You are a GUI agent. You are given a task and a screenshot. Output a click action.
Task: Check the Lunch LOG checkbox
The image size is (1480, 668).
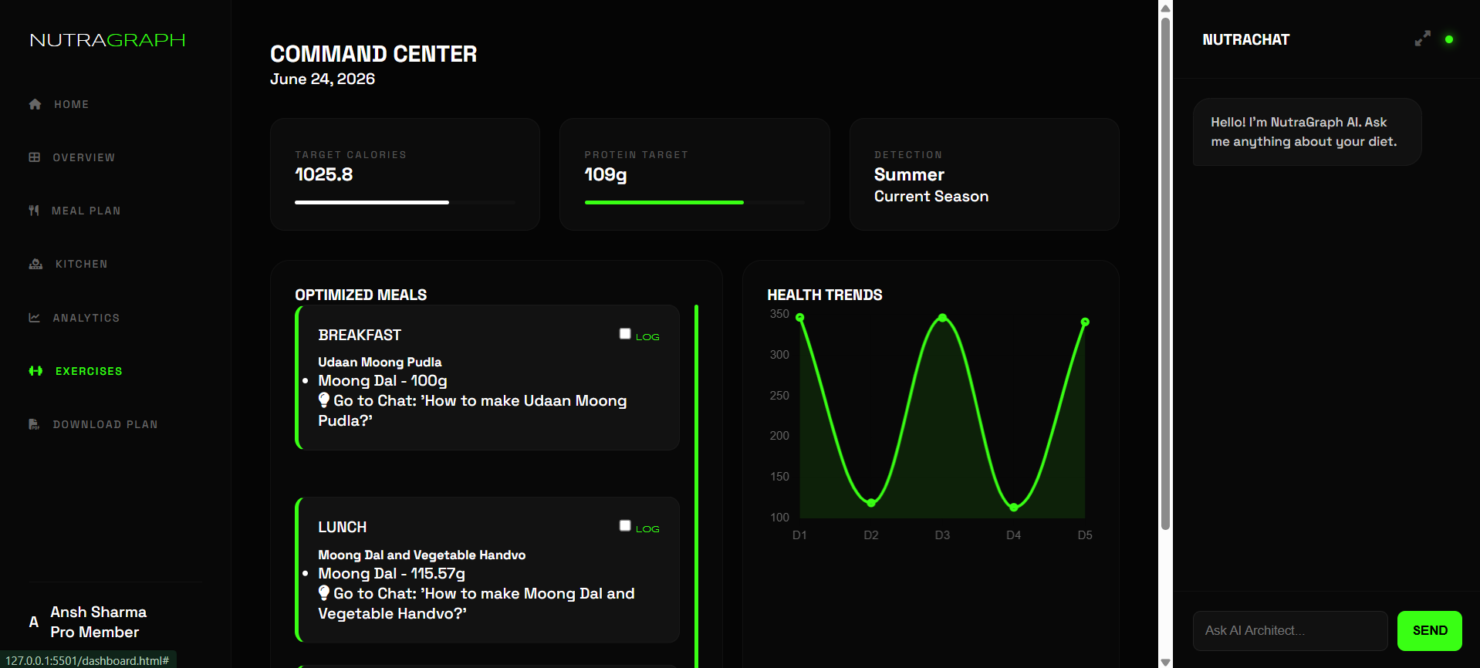pos(625,526)
